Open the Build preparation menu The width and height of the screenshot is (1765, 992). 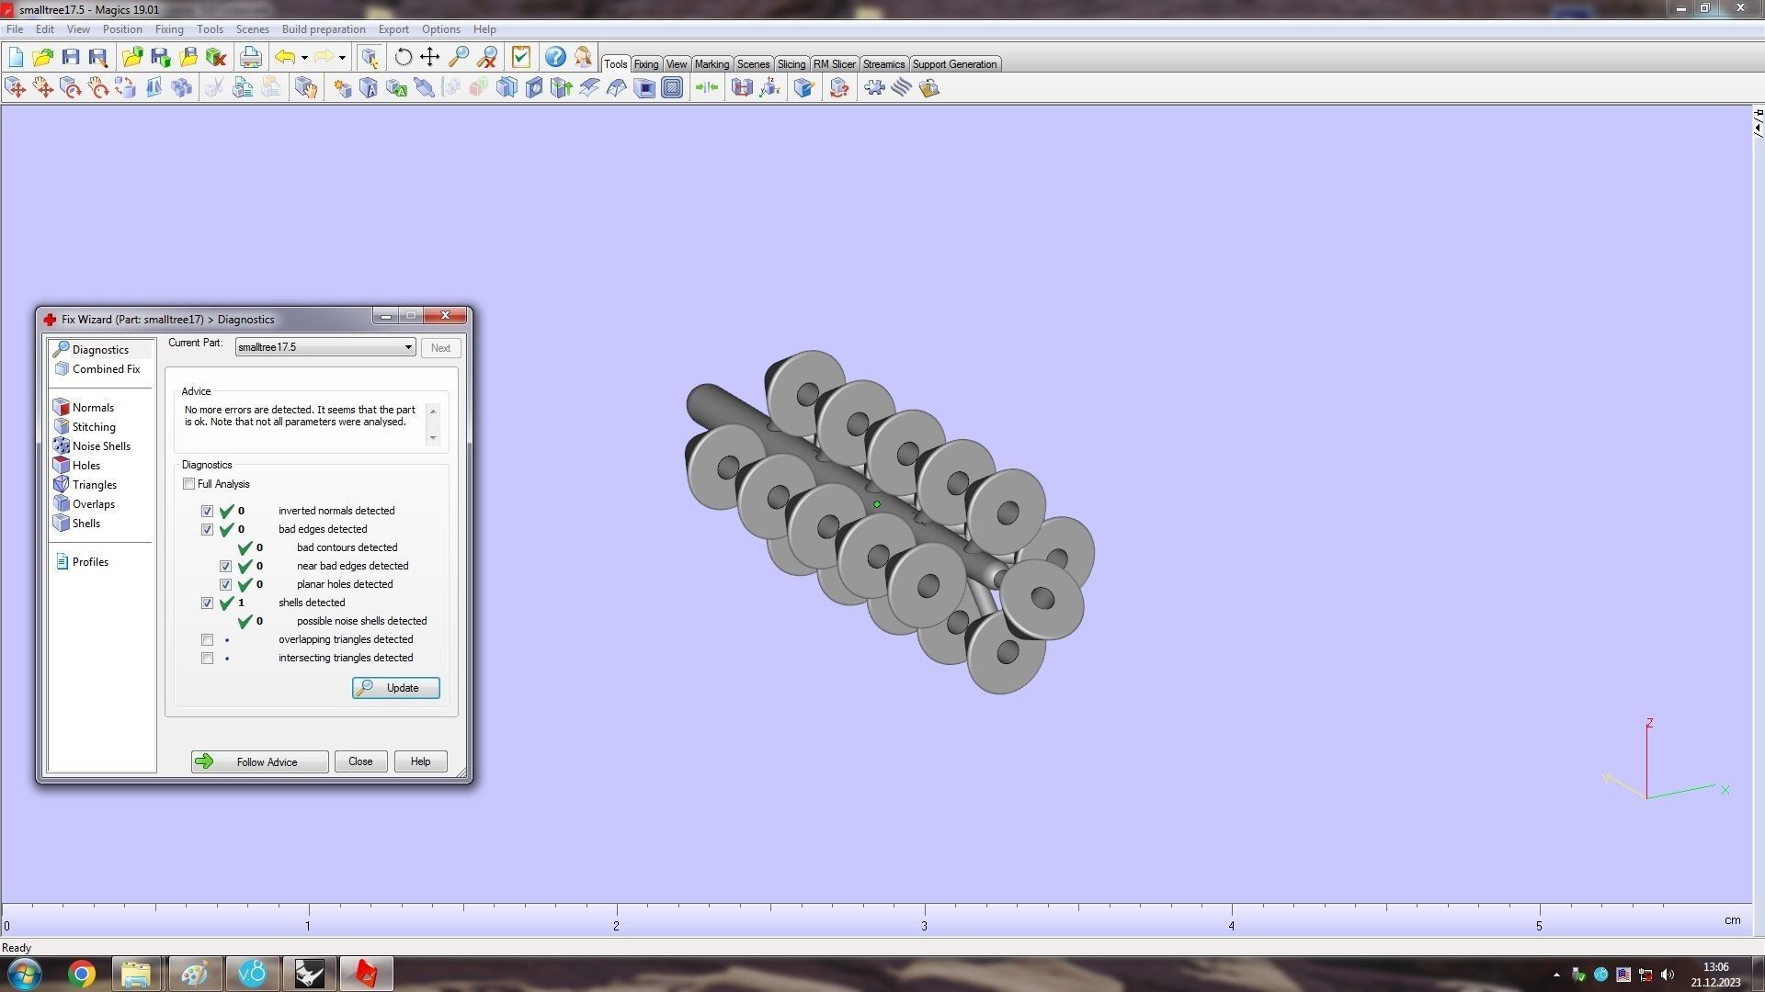(x=323, y=29)
